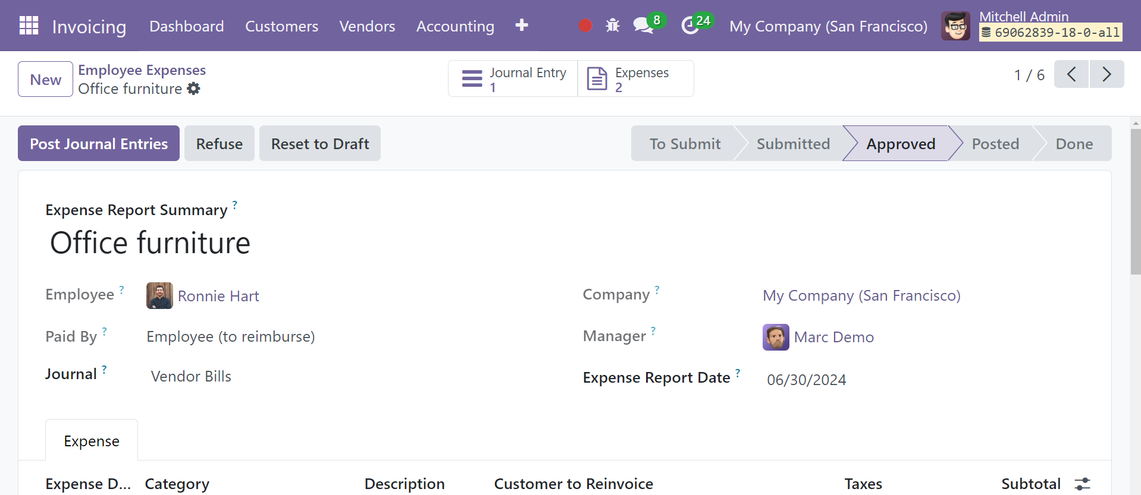This screenshot has height=495, width=1141.
Task: Open the Journal Entry smart button
Action: point(513,78)
